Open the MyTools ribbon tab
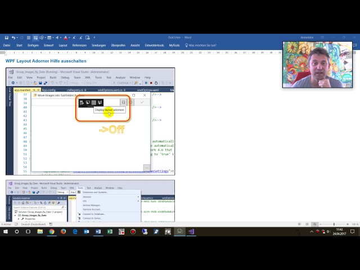Screen dimensions: 360x270 (x=174, y=46)
